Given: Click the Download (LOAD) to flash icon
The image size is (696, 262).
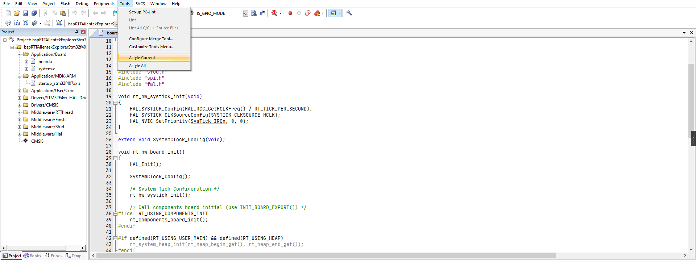Looking at the screenshot, I should click(x=59, y=23).
